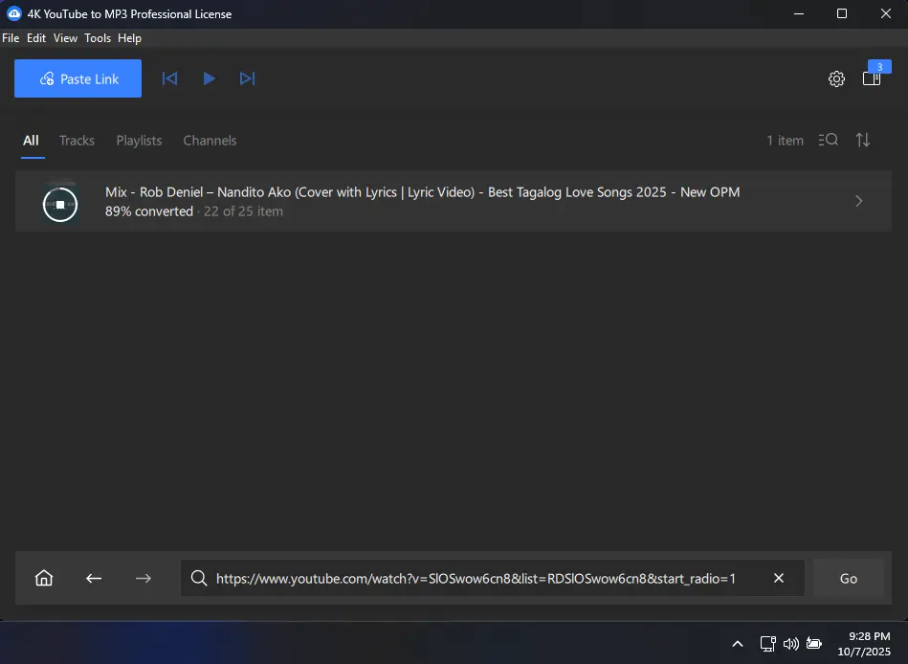908x664 pixels.
Task: Switch to the Tracks tab
Action: point(77,141)
